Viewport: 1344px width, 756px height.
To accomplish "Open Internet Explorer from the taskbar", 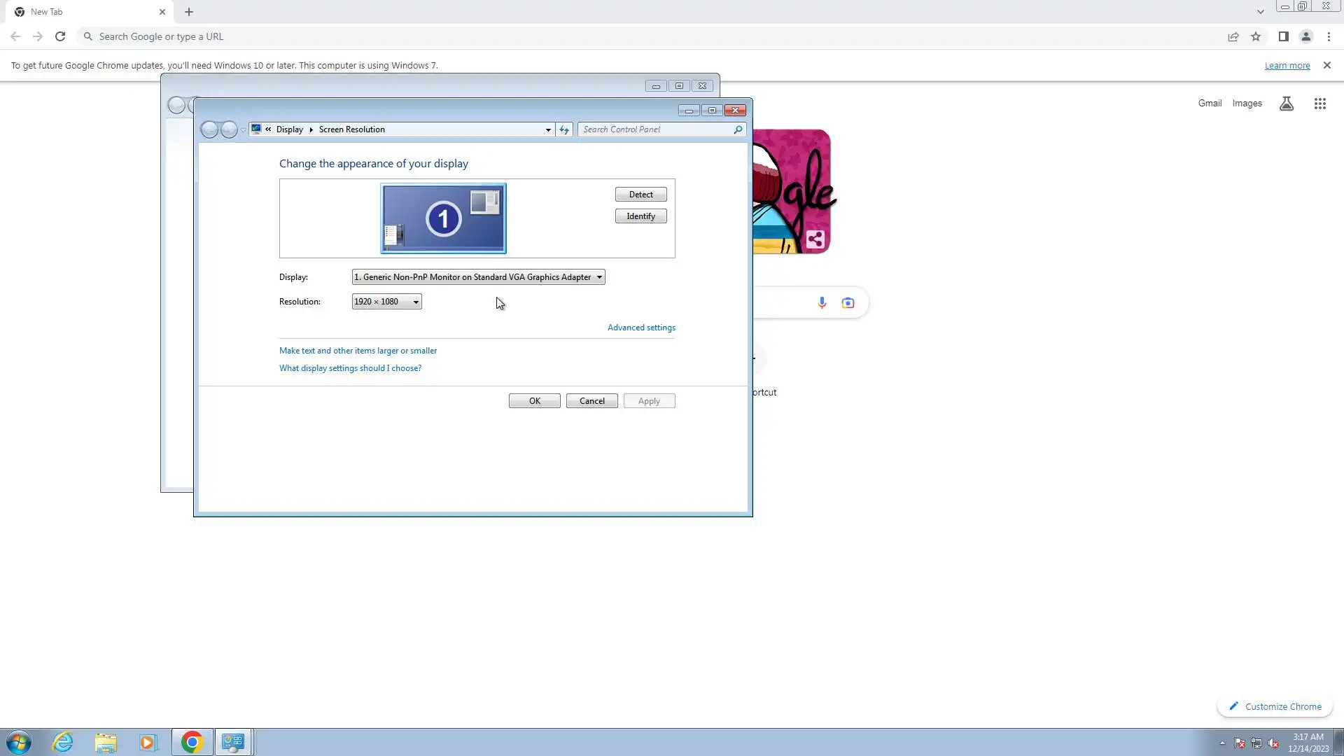I will tap(63, 742).
